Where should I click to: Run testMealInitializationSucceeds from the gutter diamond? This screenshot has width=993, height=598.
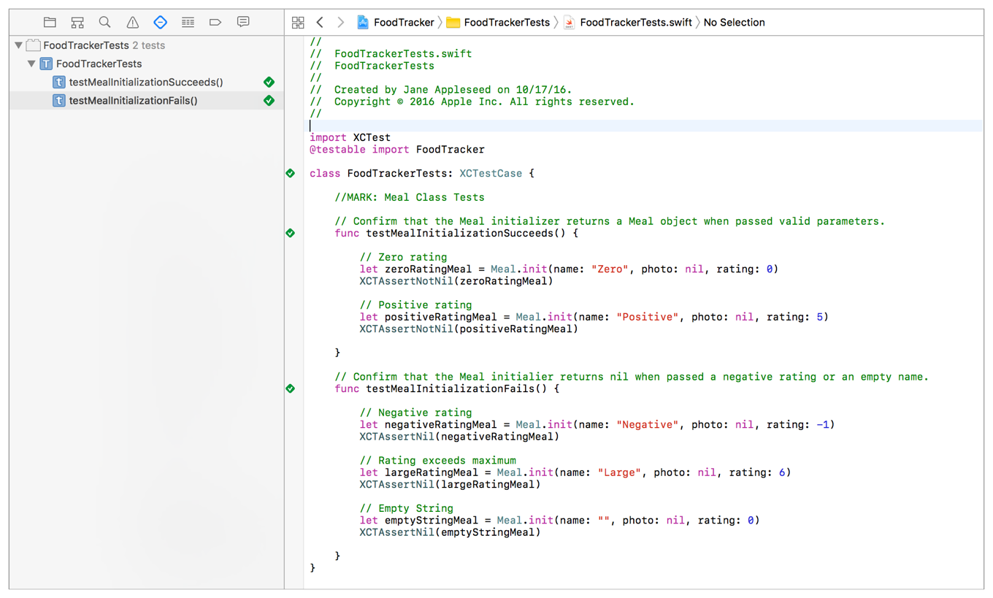[x=291, y=233]
